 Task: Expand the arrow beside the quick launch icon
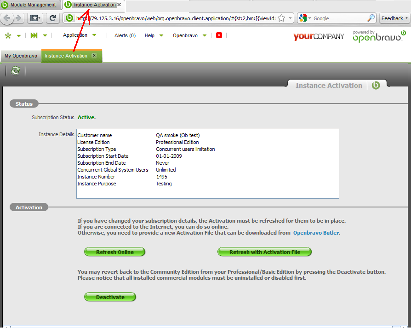[x=45, y=35]
